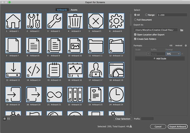Image resolution: width=190 pixels, height=133 pixels.
Task: Apply the iOS scale preset
Action: (171, 46)
